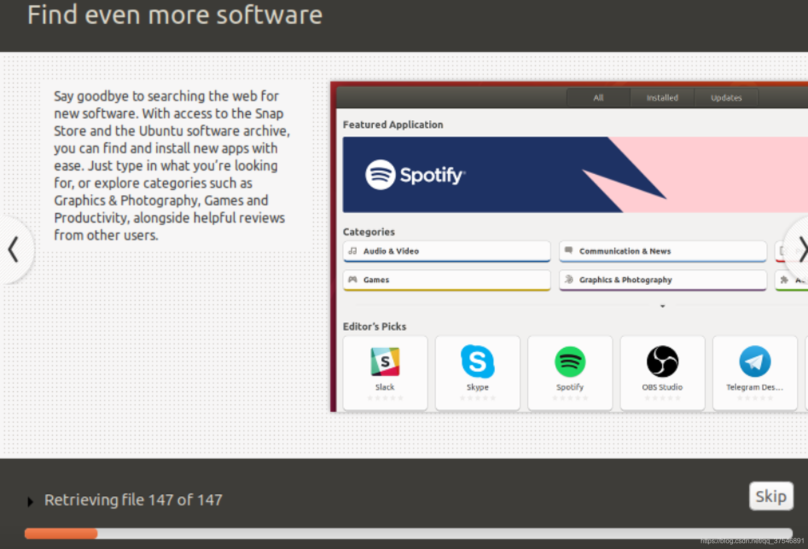This screenshot has width=808, height=549.
Task: Click the star rating under Skype
Action: coord(477,398)
